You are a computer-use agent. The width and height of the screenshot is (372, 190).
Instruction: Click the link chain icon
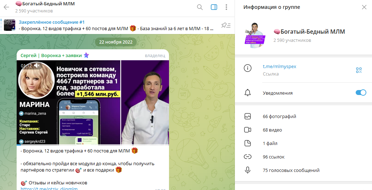(x=247, y=157)
